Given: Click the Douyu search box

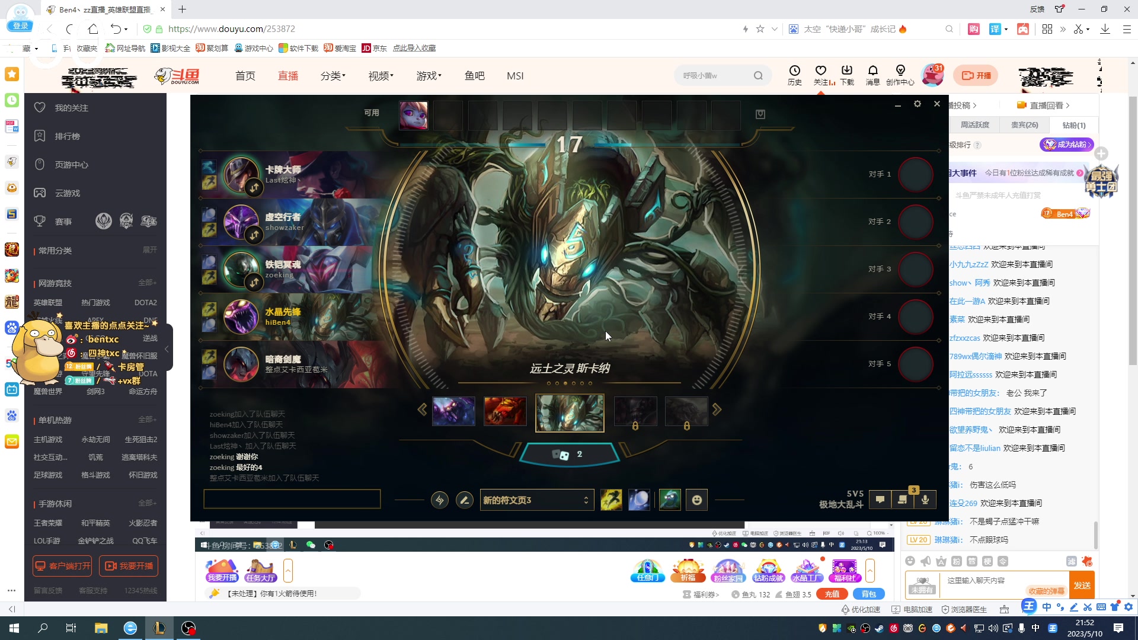Looking at the screenshot, I should tap(723, 75).
